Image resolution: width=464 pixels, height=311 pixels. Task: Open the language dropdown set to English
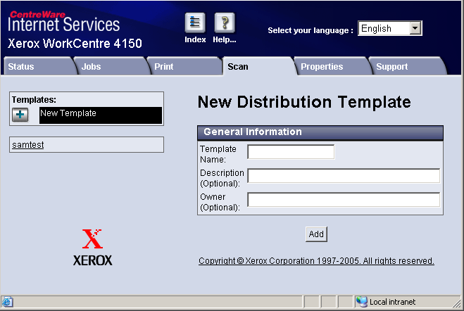(390, 28)
